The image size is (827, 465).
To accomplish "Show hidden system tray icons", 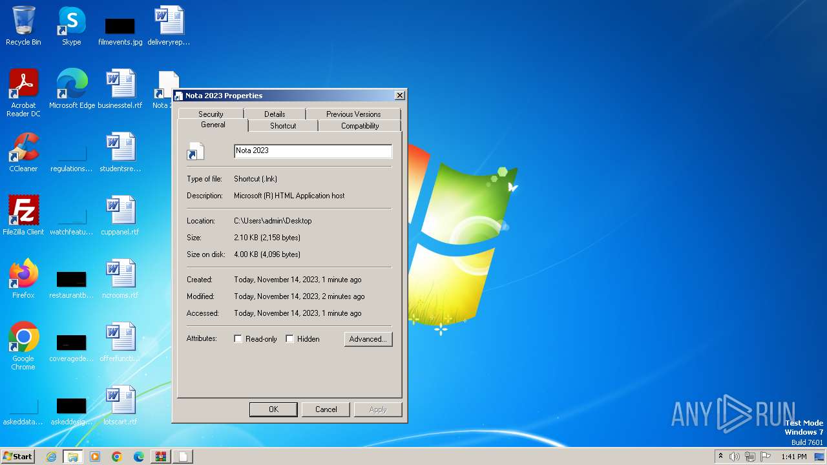I will click(x=720, y=457).
